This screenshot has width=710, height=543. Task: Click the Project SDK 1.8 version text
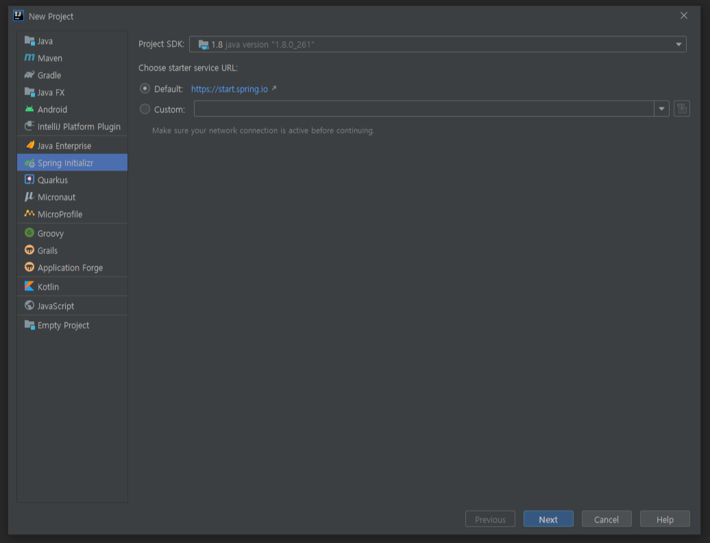click(262, 45)
